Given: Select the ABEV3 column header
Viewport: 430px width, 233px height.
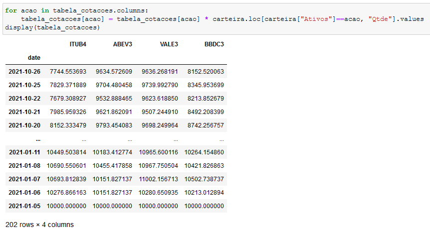Looking at the screenshot, I should (123, 44).
